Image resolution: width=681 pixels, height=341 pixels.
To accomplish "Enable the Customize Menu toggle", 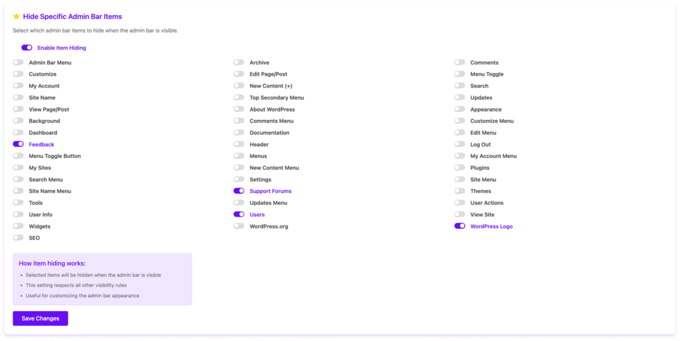I will tap(460, 121).
